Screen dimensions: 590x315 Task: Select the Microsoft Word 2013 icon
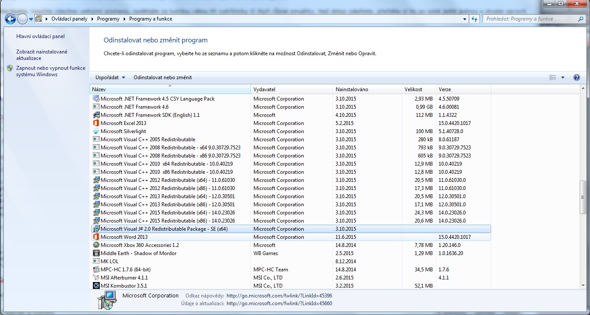(96, 237)
